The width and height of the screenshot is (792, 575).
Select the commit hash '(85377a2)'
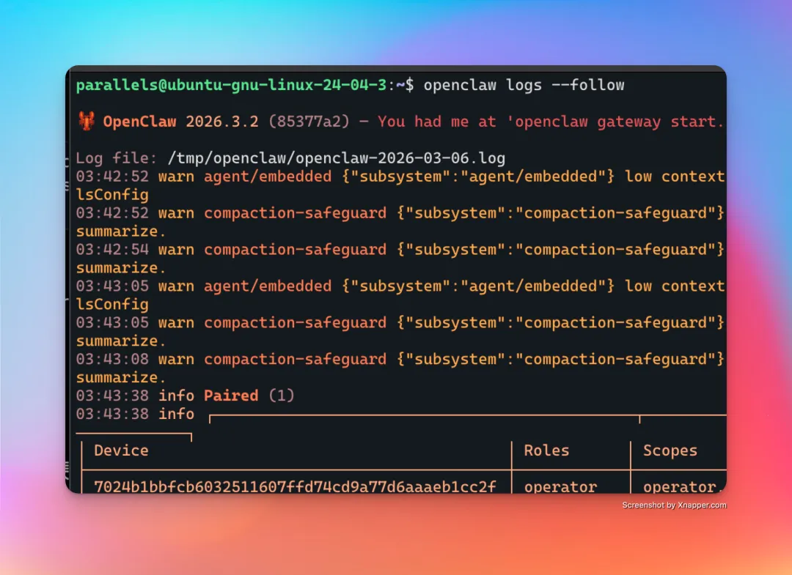point(309,122)
